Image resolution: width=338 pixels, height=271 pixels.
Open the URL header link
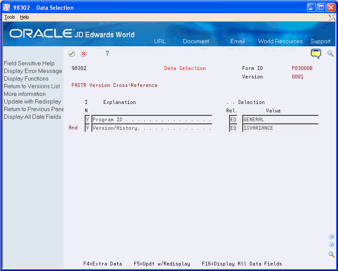160,41
